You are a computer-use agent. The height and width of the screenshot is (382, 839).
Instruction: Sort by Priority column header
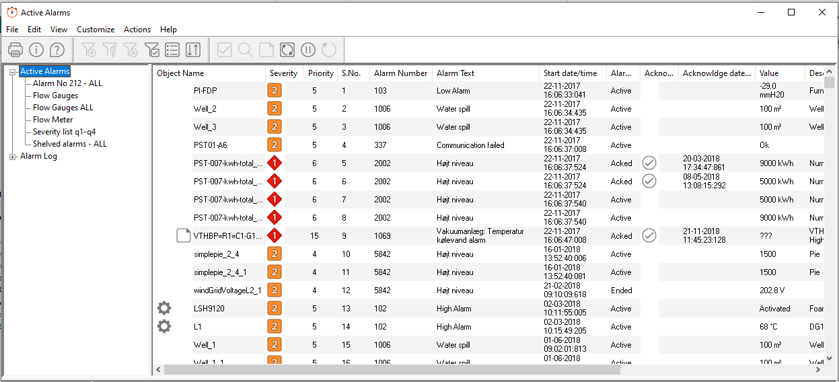click(x=320, y=73)
